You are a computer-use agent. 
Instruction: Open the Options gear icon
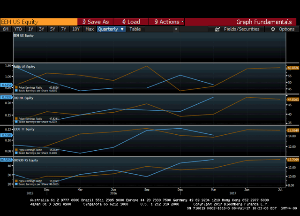(273, 29)
